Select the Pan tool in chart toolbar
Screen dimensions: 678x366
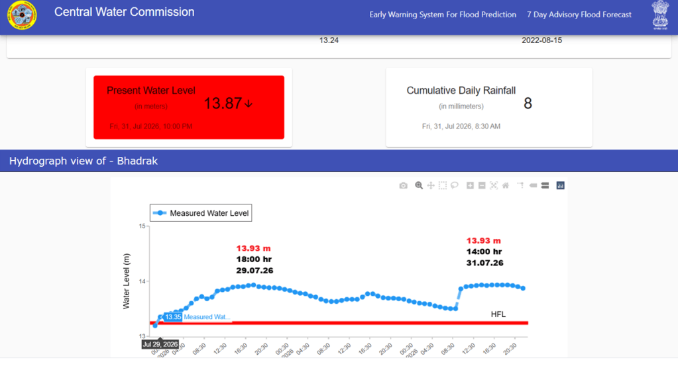coord(431,185)
